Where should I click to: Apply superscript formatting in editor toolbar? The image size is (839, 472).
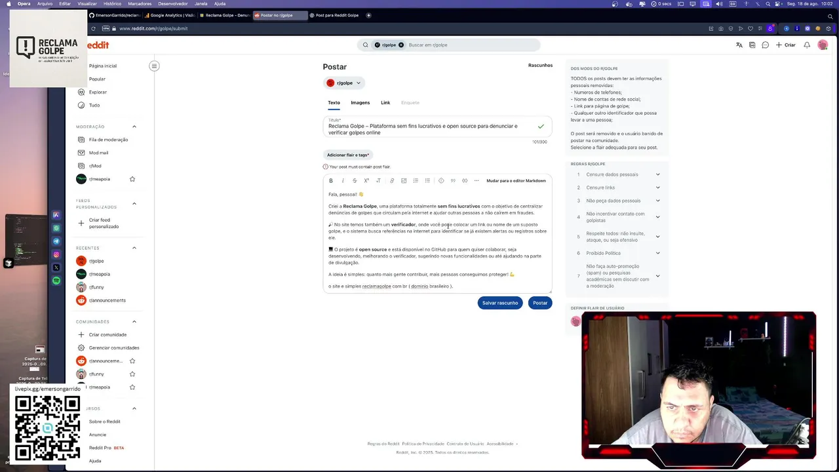point(366,181)
